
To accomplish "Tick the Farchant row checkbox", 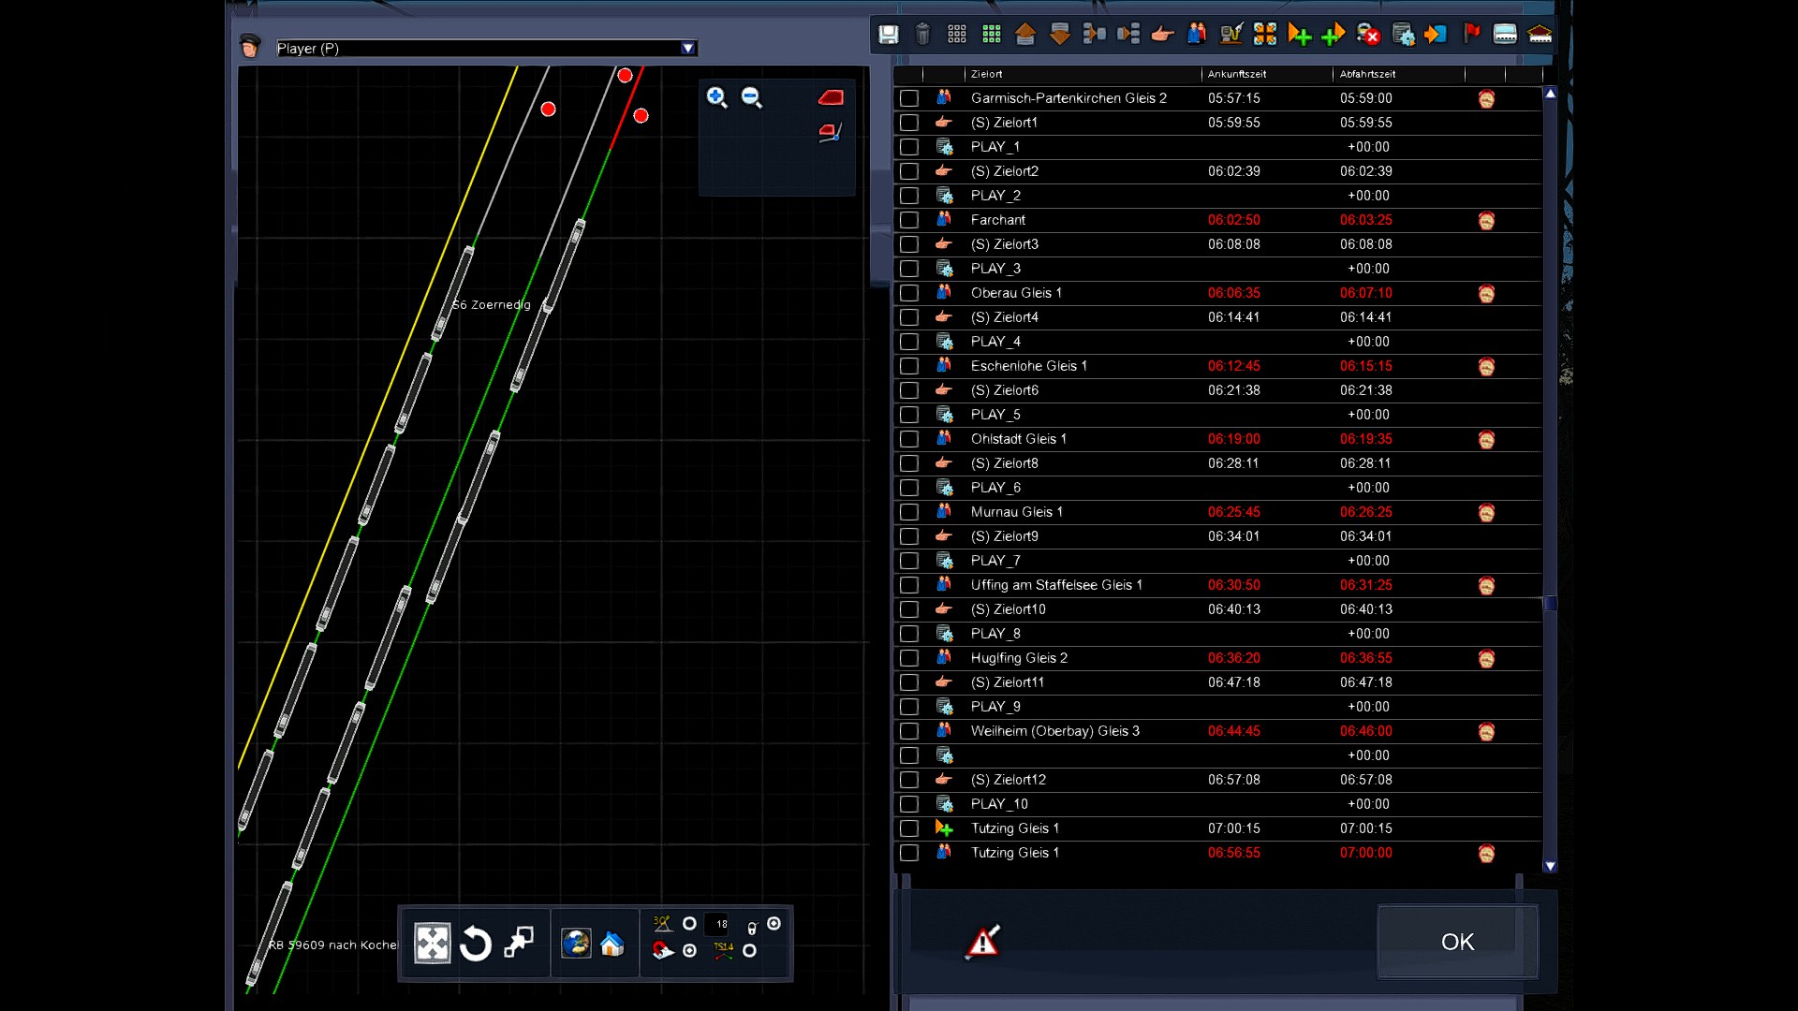I will 908,220.
